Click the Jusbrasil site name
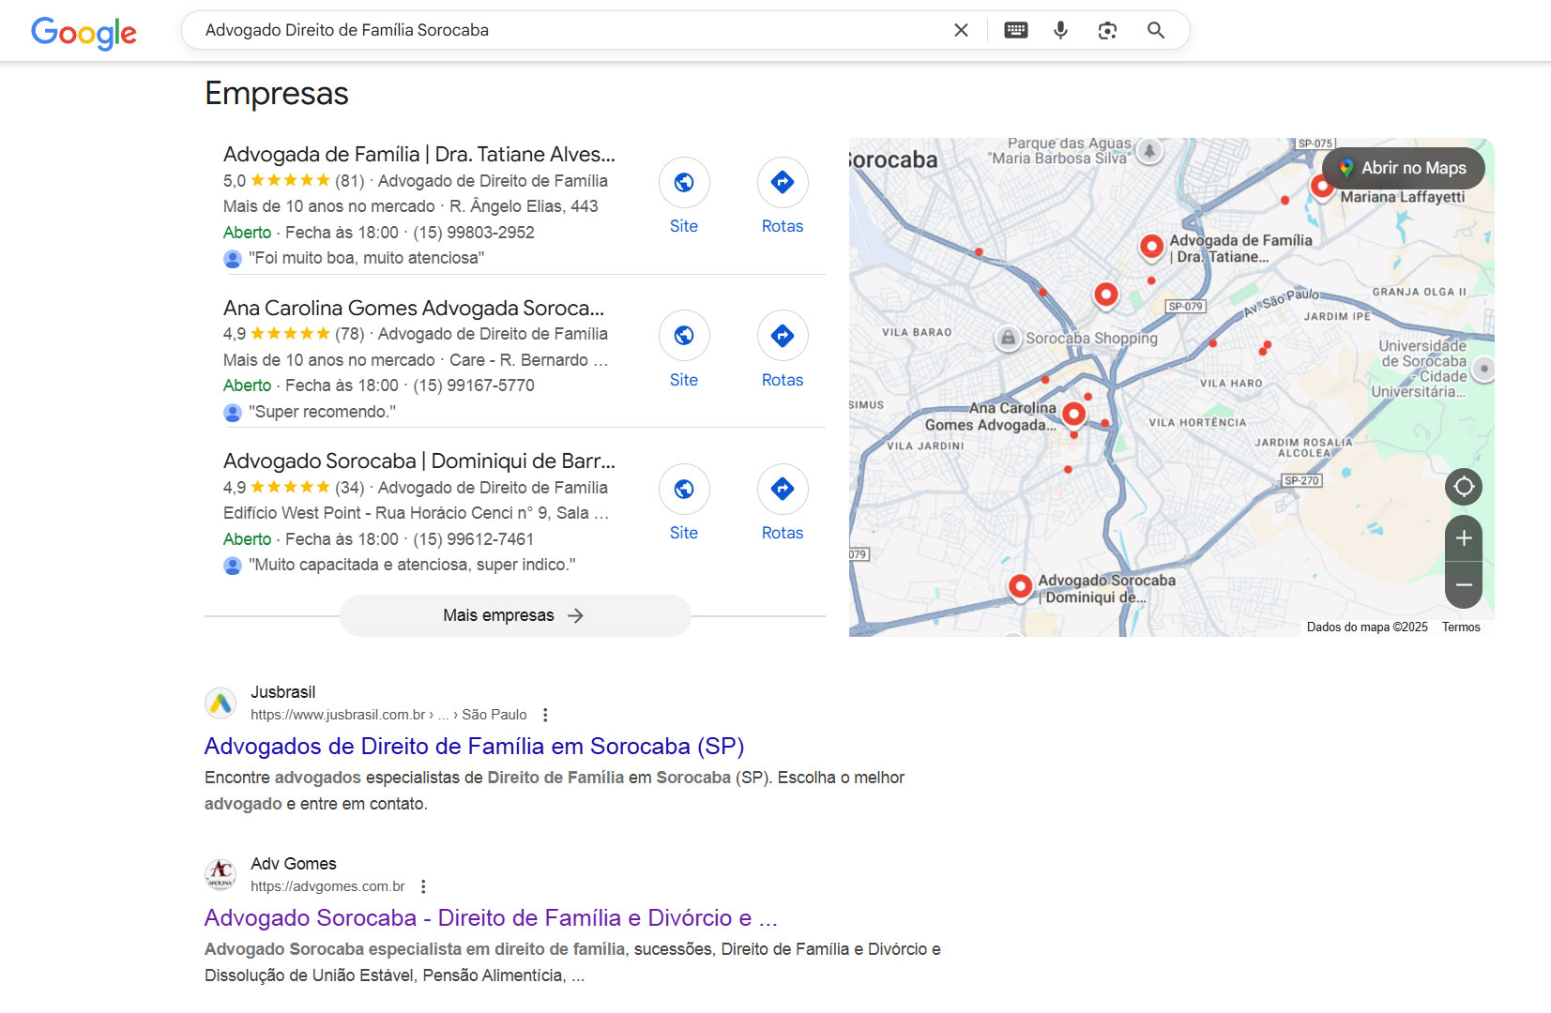This screenshot has height=1013, width=1551. click(x=282, y=692)
